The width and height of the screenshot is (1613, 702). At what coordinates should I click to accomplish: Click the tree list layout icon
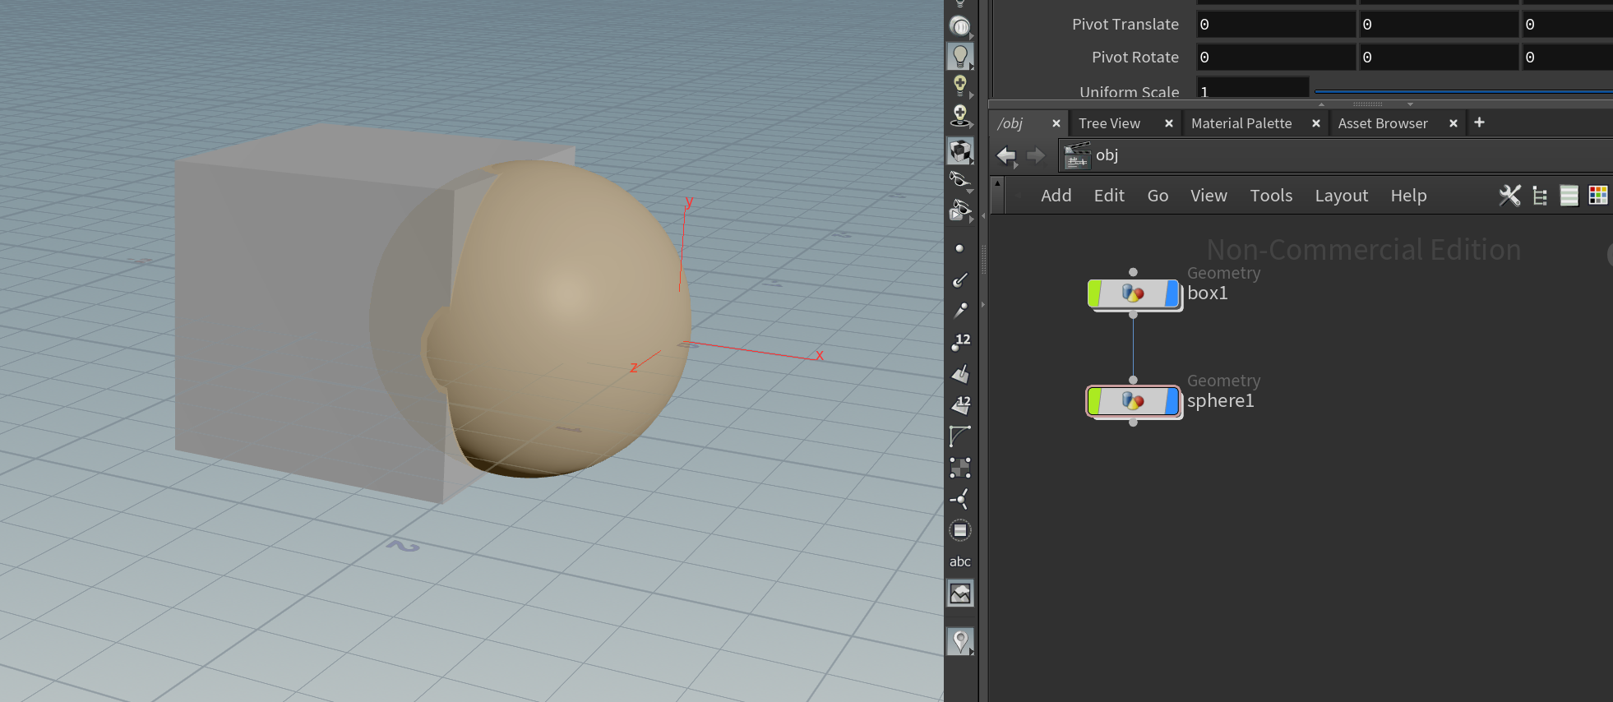pos(1540,196)
